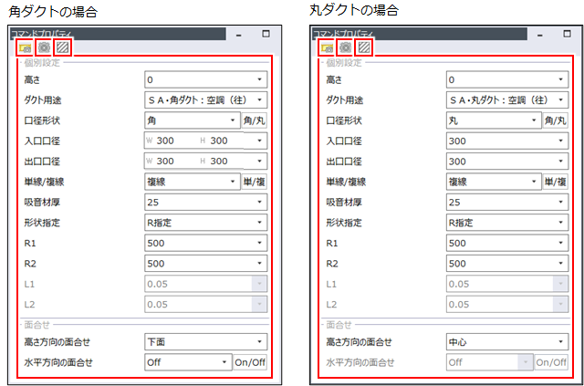
Task: Click yellow folder icon in right panel toolbar
Action: coord(327,47)
